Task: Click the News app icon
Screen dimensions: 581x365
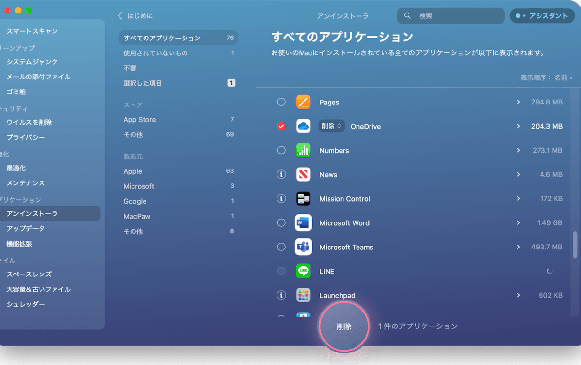Action: 303,174
